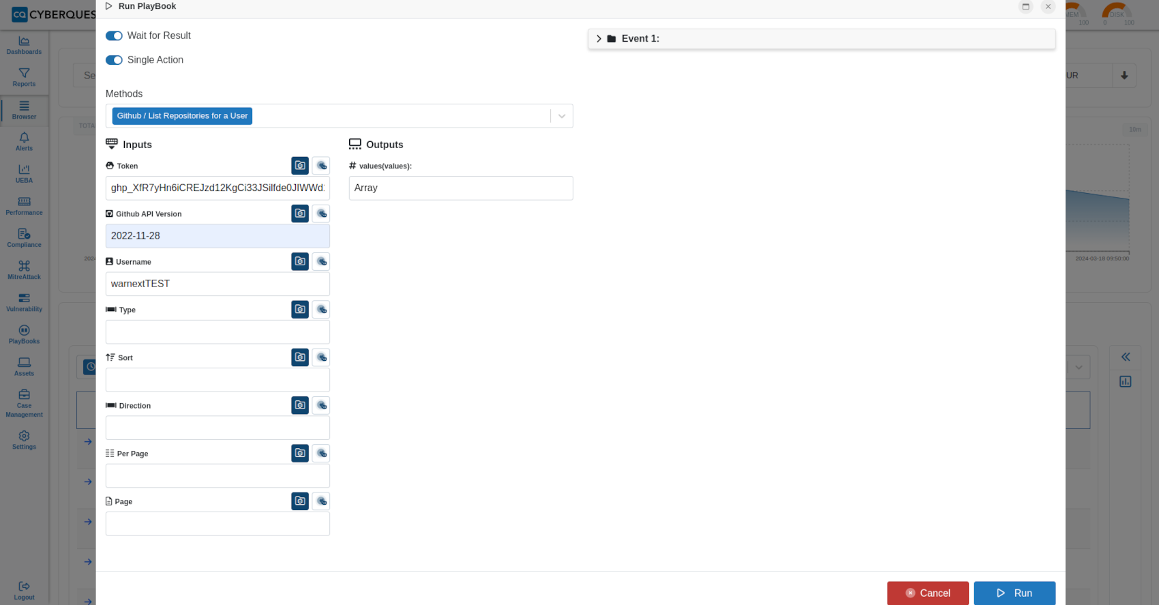Open Settings in the sidebar
The image size is (1159, 605).
[24, 440]
